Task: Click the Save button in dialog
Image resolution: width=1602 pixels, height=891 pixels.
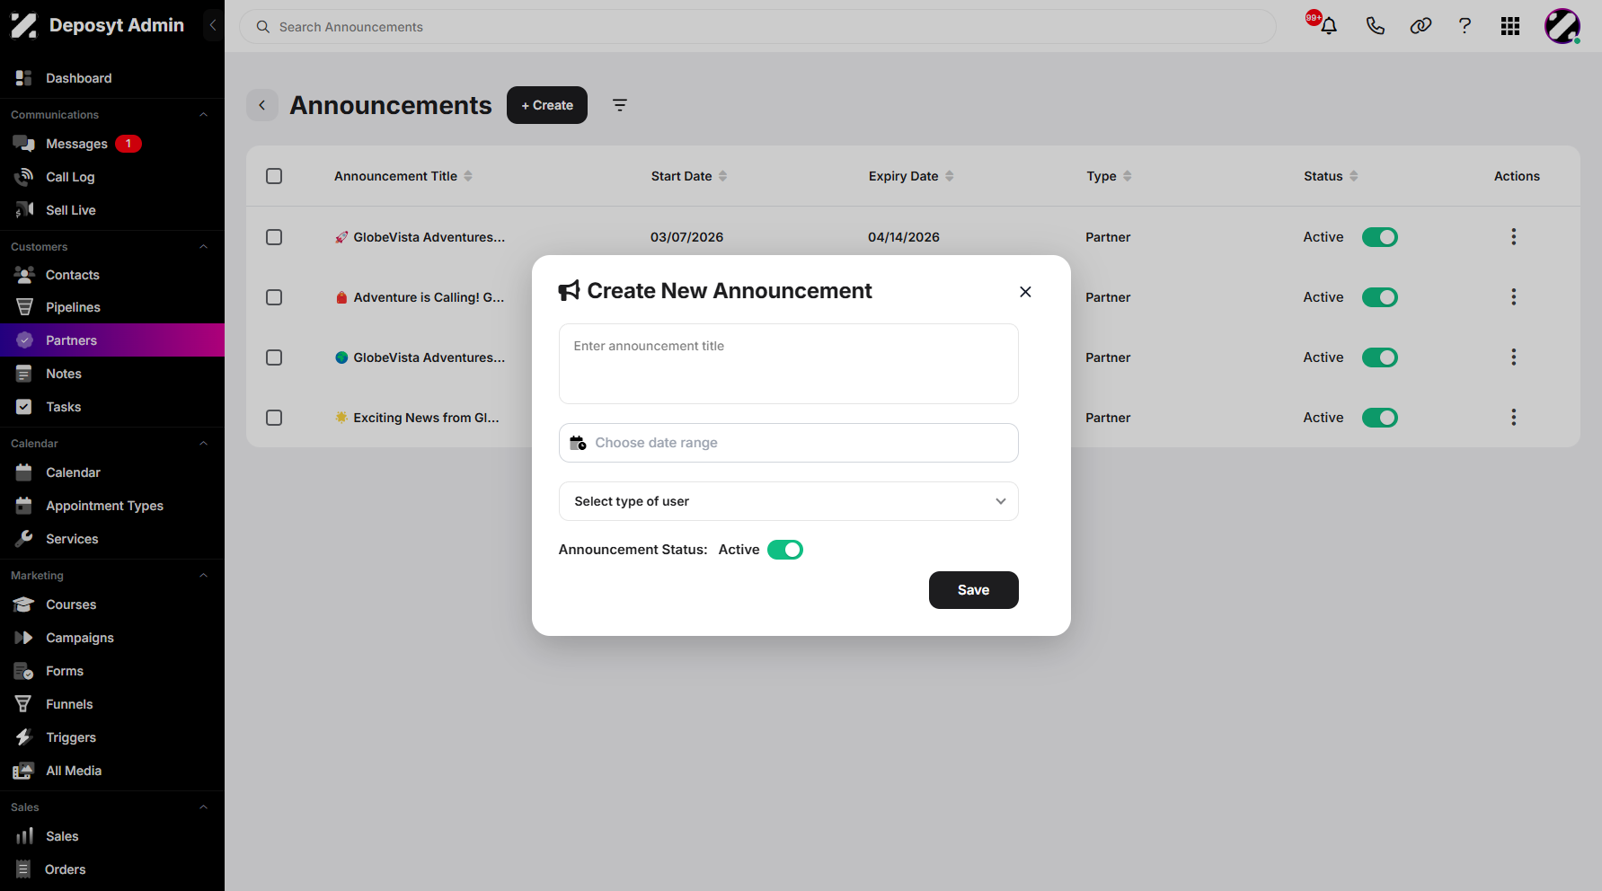Action: point(974,590)
